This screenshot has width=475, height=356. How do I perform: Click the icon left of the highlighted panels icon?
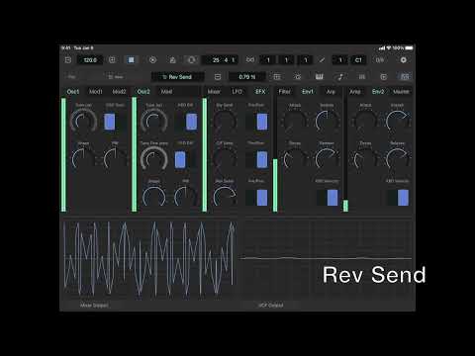click(x=383, y=77)
